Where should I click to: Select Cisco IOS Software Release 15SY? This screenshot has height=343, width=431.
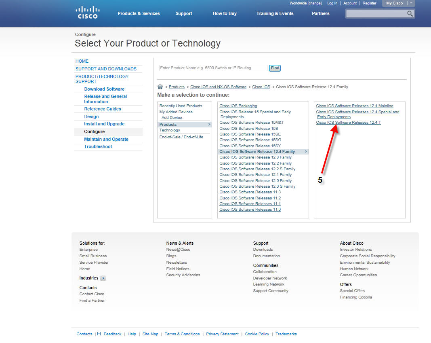pos(250,146)
